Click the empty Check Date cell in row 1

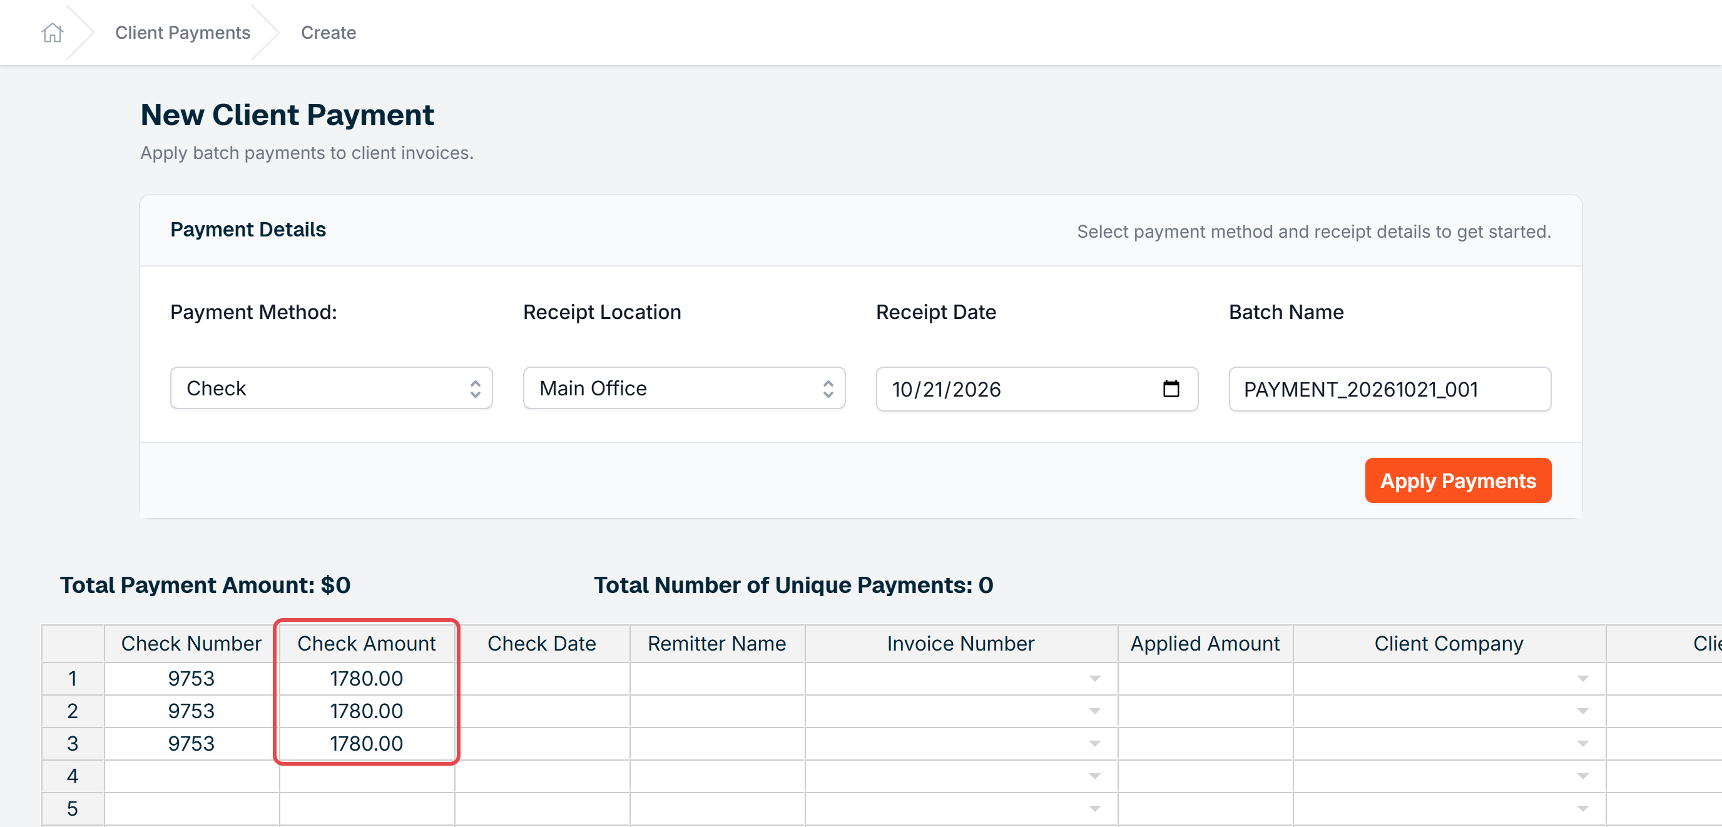coord(541,679)
